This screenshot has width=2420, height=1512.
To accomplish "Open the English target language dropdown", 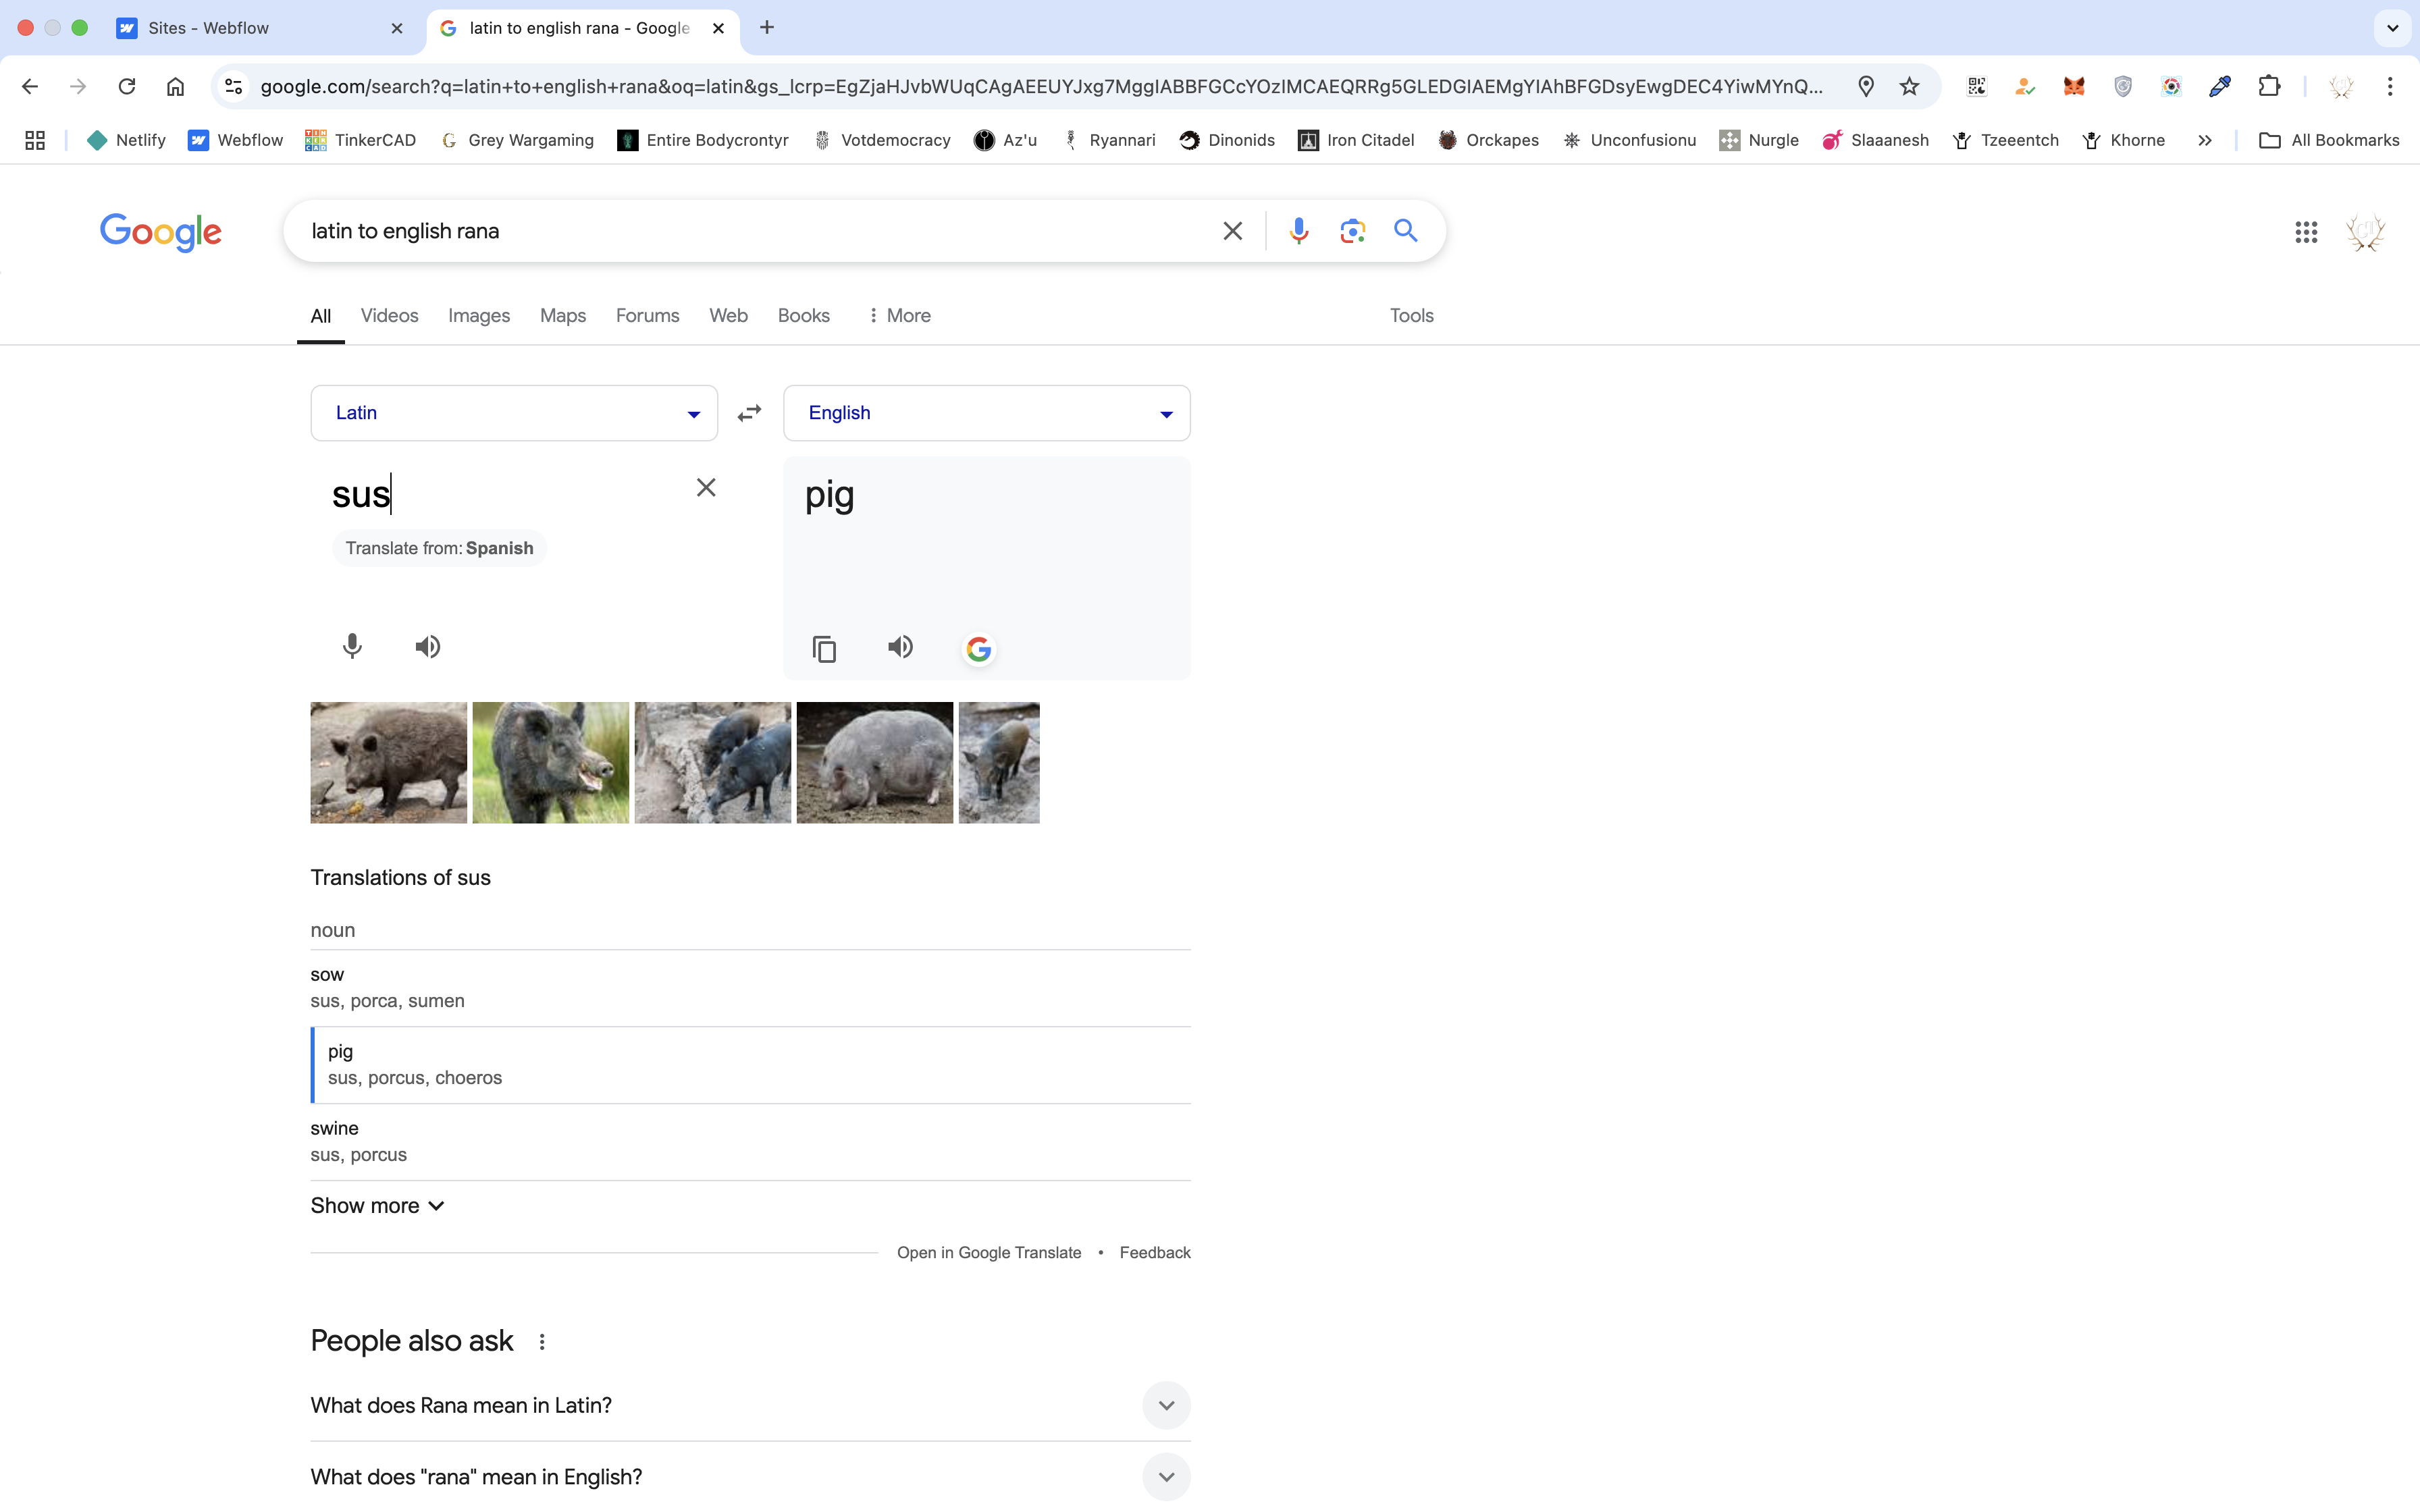I will (986, 413).
